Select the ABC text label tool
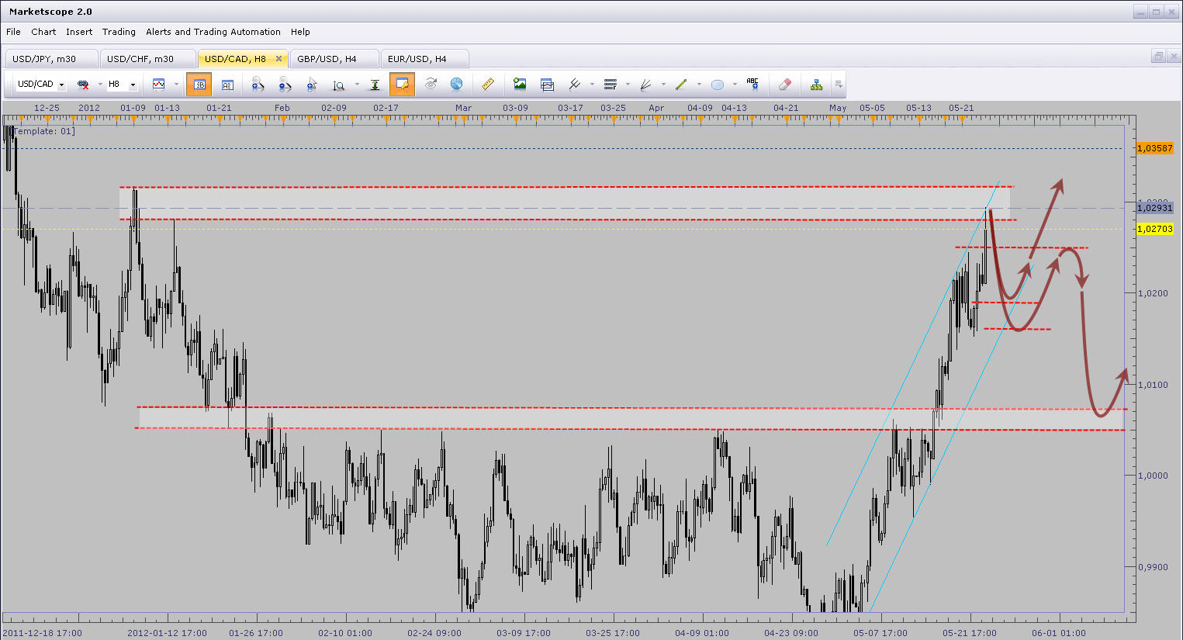The width and height of the screenshot is (1183, 640). pos(752,85)
